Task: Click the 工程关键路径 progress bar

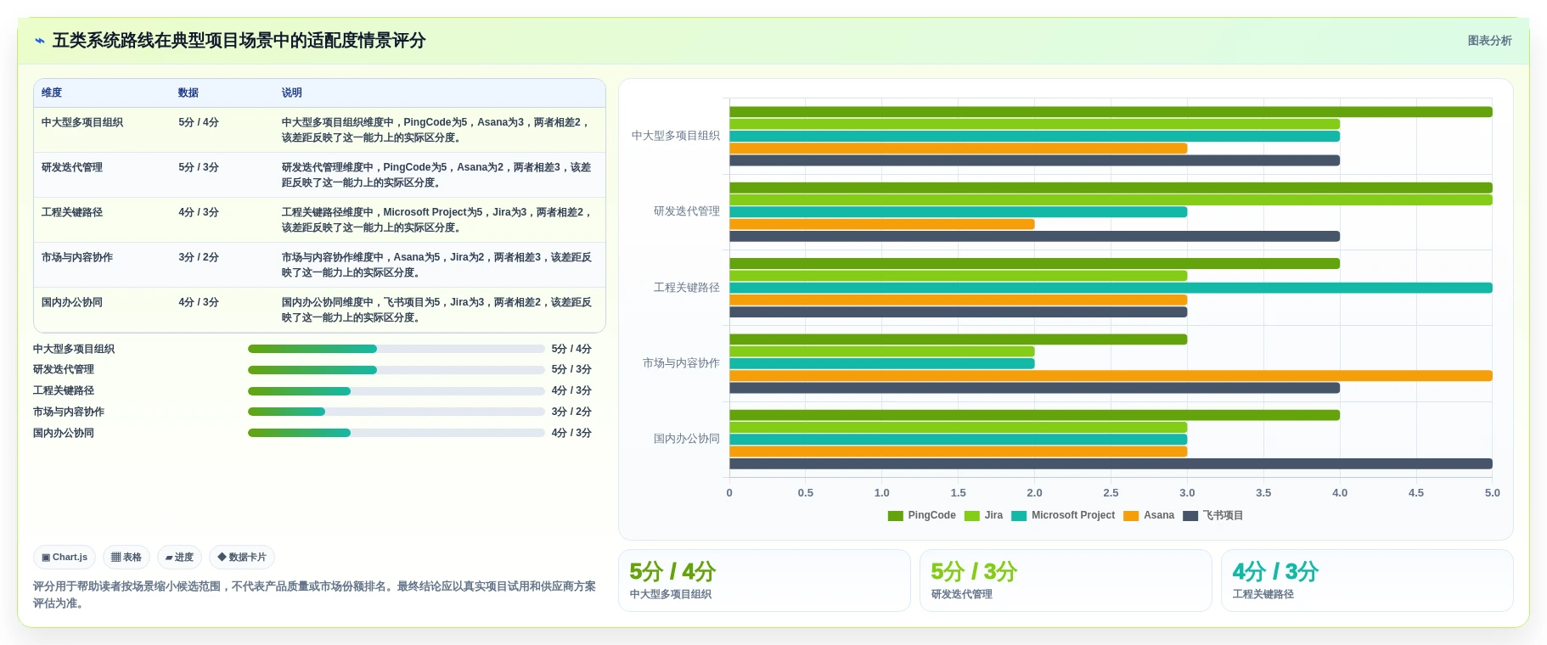Action: (x=397, y=391)
